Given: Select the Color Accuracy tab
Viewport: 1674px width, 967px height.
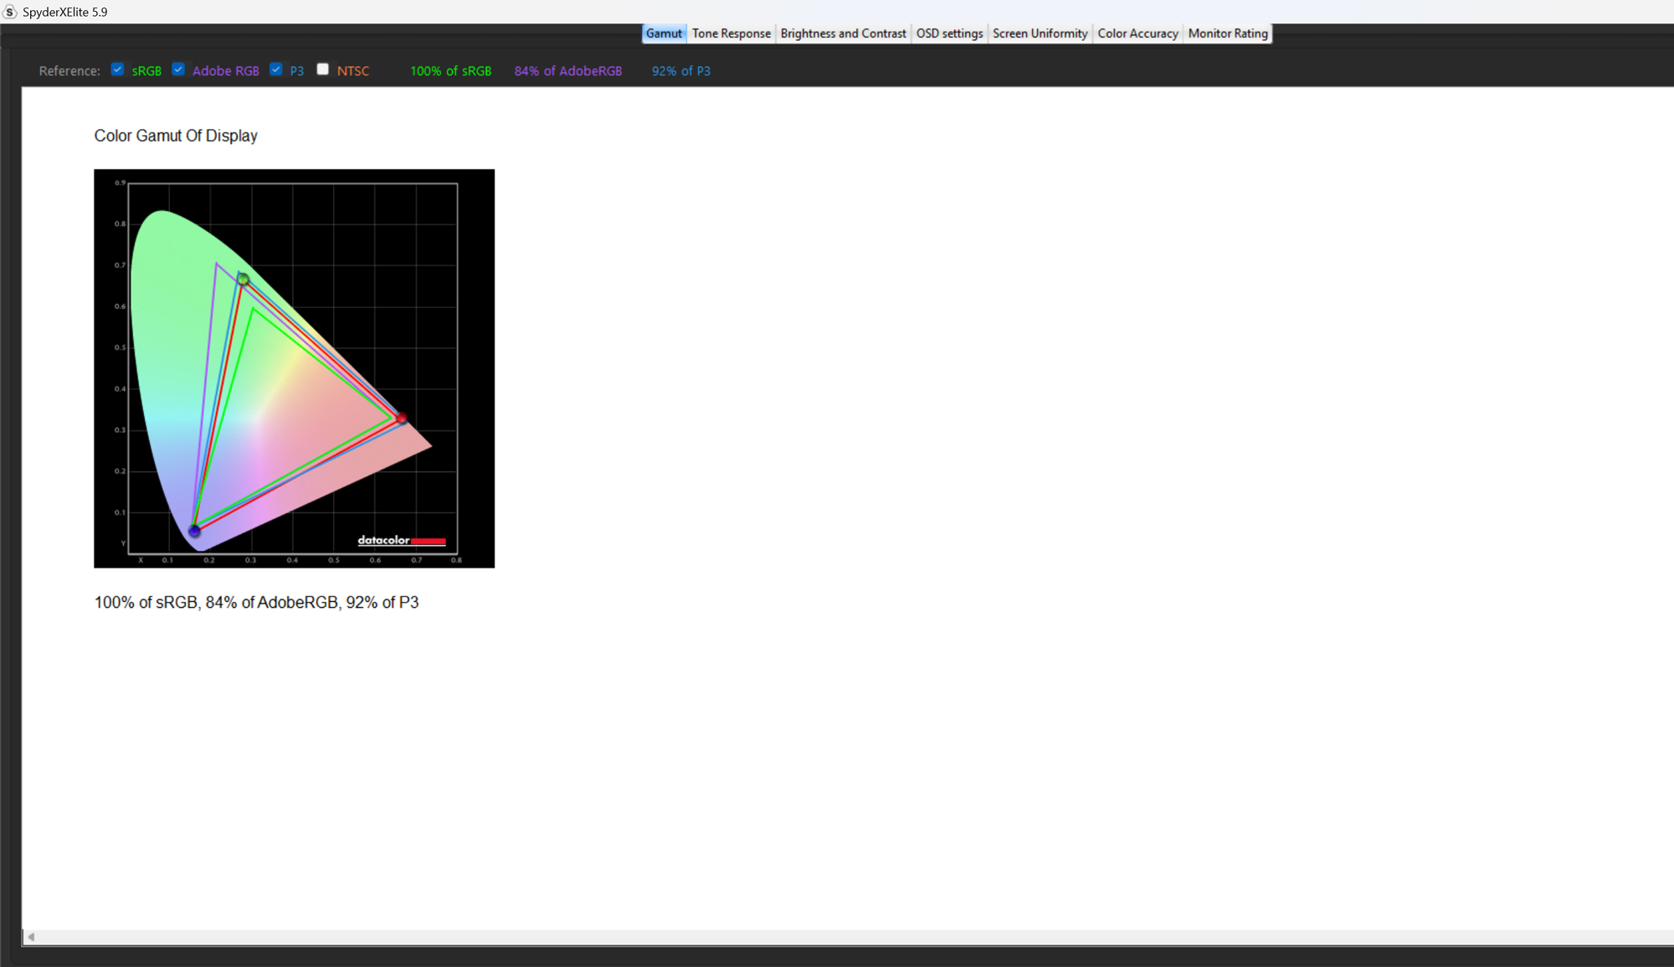Looking at the screenshot, I should coord(1137,33).
